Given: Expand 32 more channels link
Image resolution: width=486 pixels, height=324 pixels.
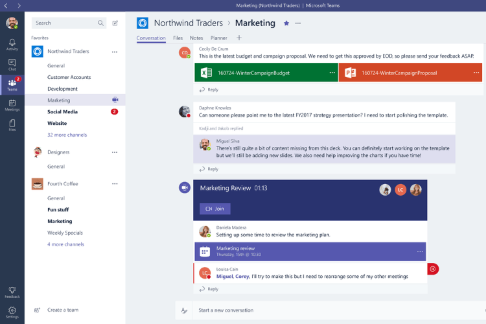Looking at the screenshot, I should (67, 135).
